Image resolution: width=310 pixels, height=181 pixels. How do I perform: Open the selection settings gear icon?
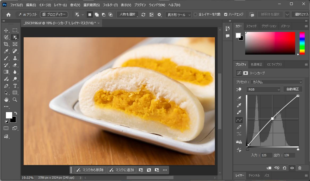(159, 15)
